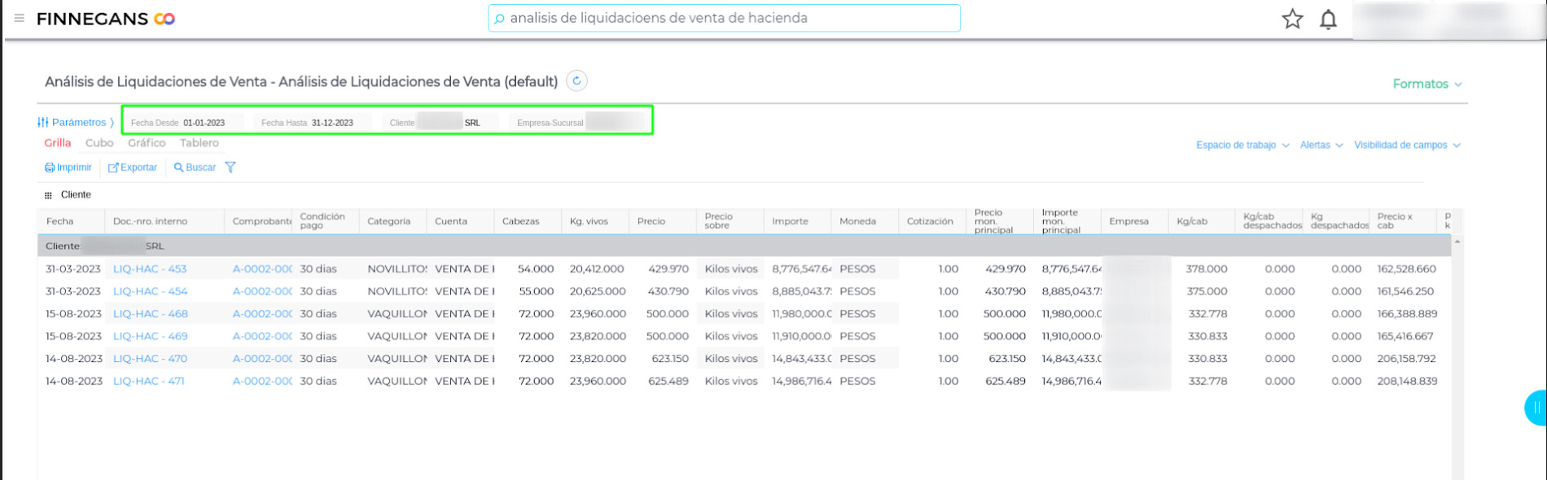Click the filter funnel icon

point(230,168)
